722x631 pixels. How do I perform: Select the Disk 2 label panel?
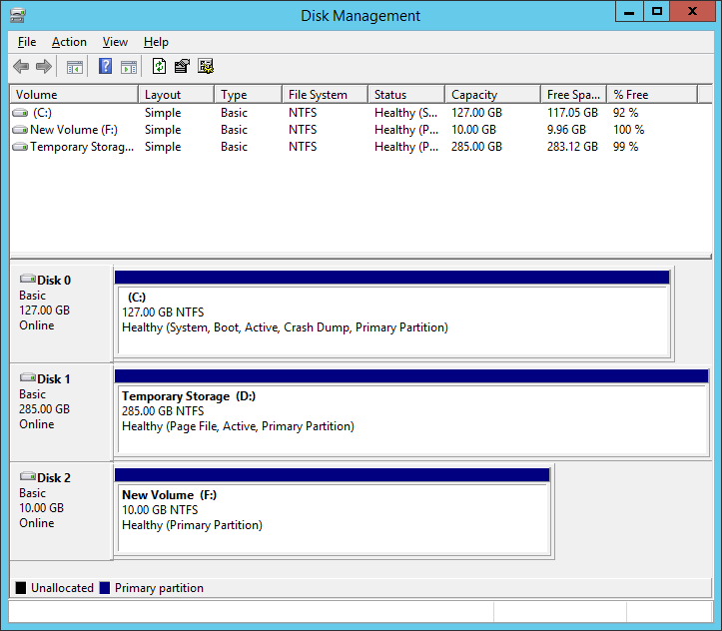click(x=61, y=512)
